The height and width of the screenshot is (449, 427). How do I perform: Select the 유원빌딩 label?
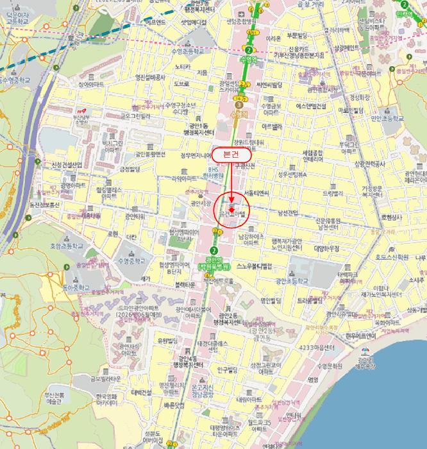[x=168, y=341]
